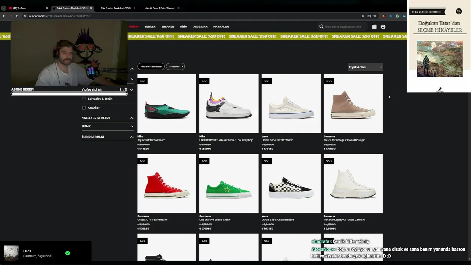Open site information icon beside wunder.com.tr URL

(25, 16)
